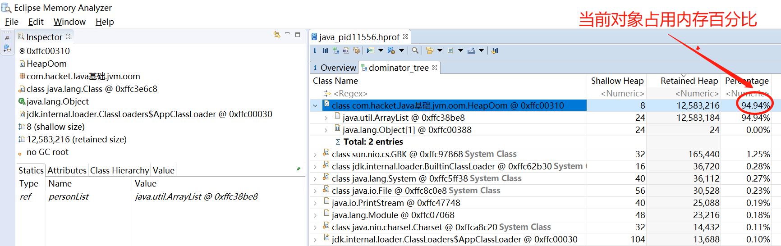
Task: Toggle link with snapshot in Inspector
Action: click(x=277, y=35)
